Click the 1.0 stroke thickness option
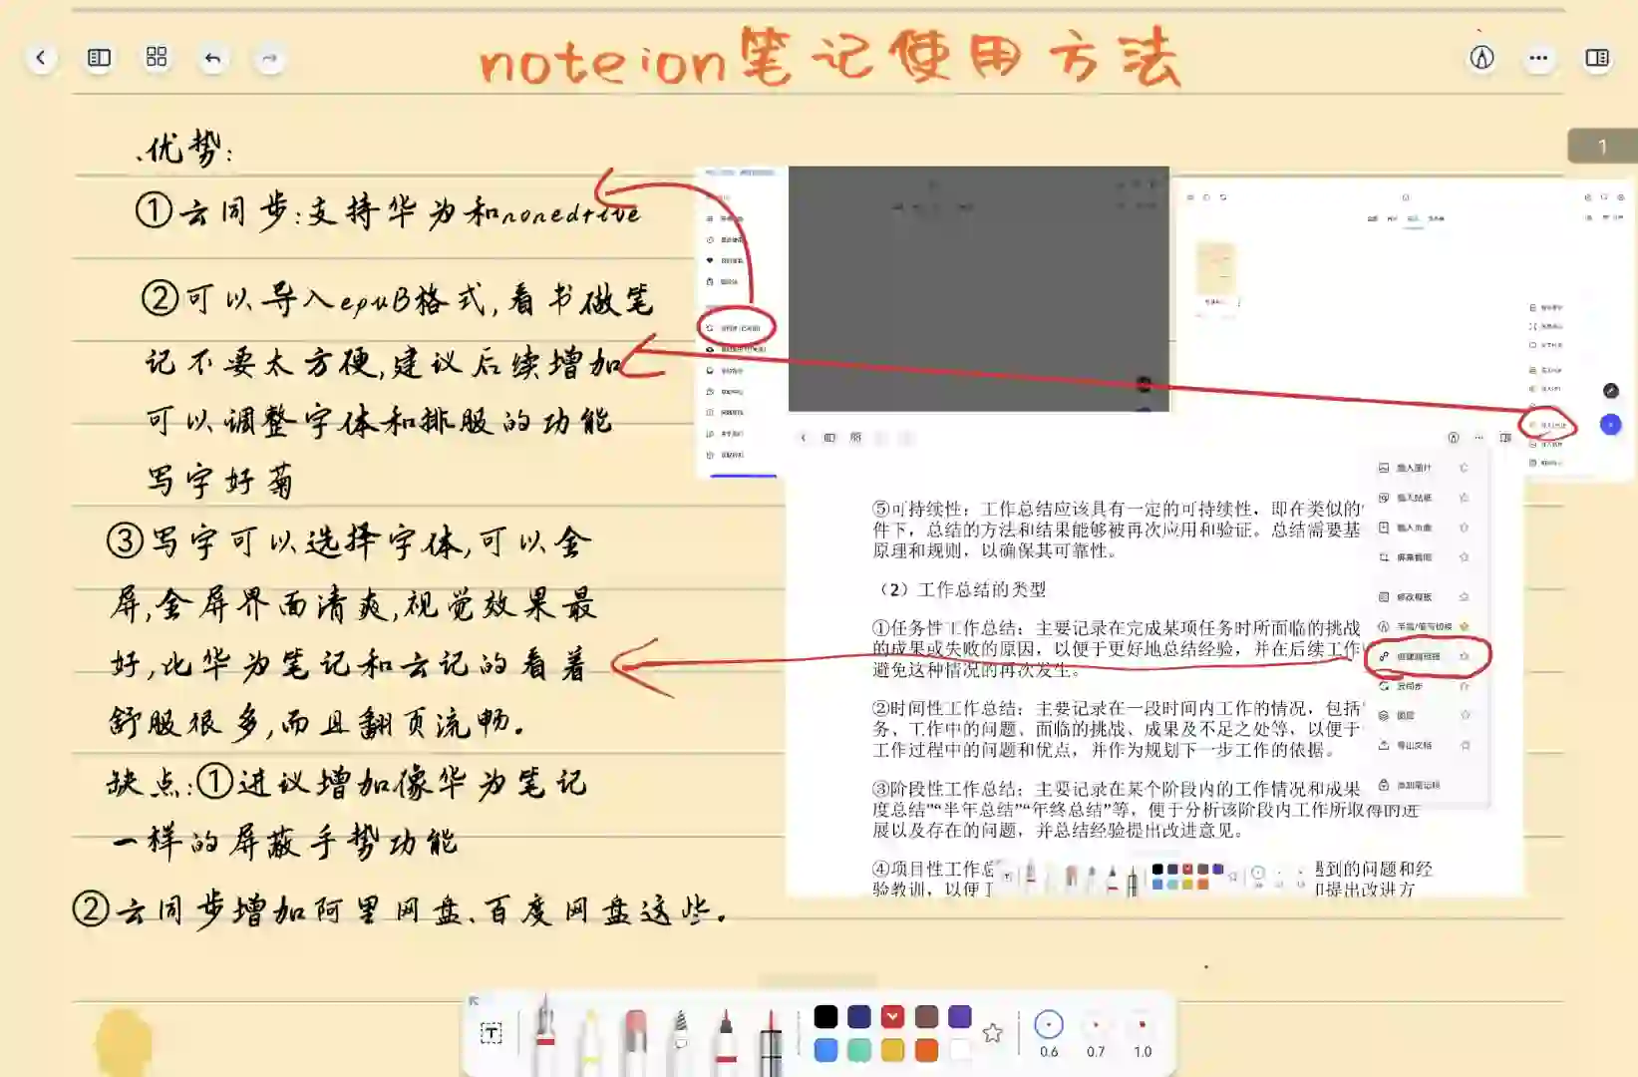The width and height of the screenshot is (1638, 1077). [x=1141, y=1025]
